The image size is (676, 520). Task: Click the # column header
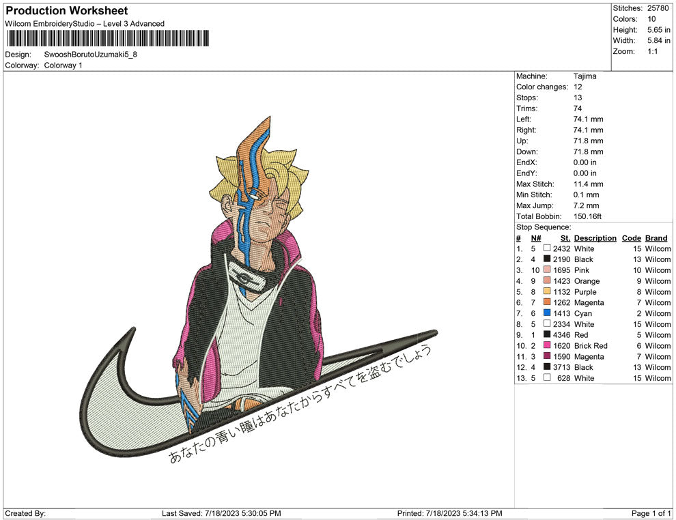pos(519,238)
